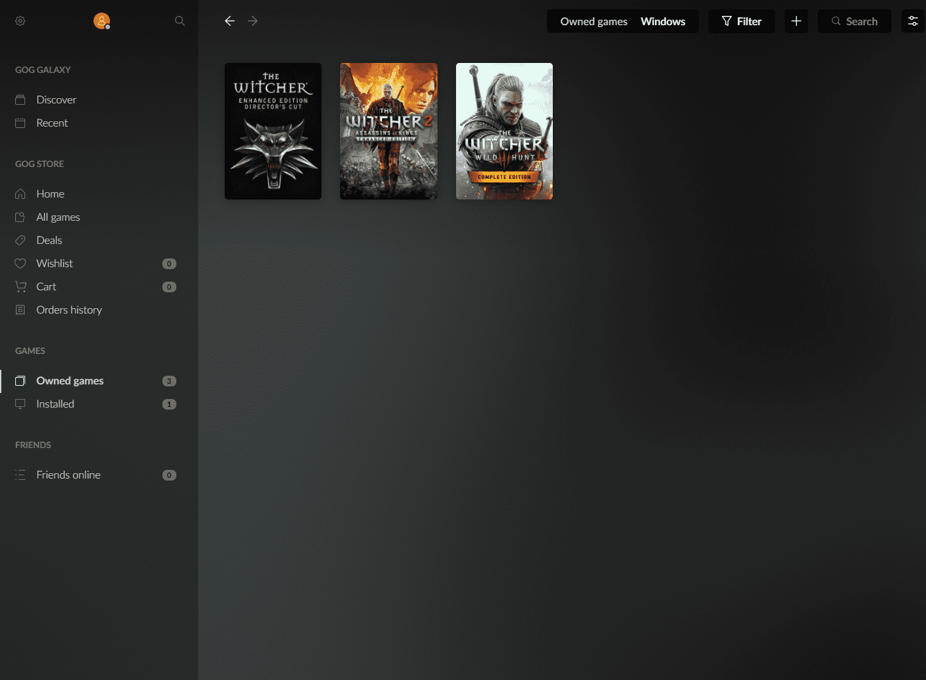Open the Filter button

[742, 21]
